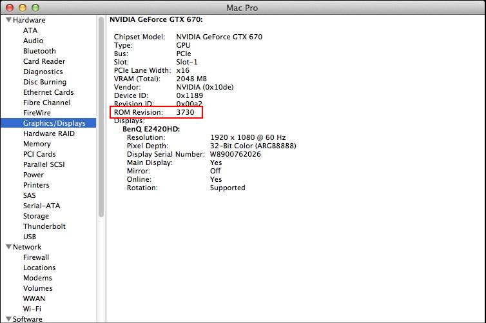Select Memory in the sidebar
The height and width of the screenshot is (323, 486).
[37, 144]
